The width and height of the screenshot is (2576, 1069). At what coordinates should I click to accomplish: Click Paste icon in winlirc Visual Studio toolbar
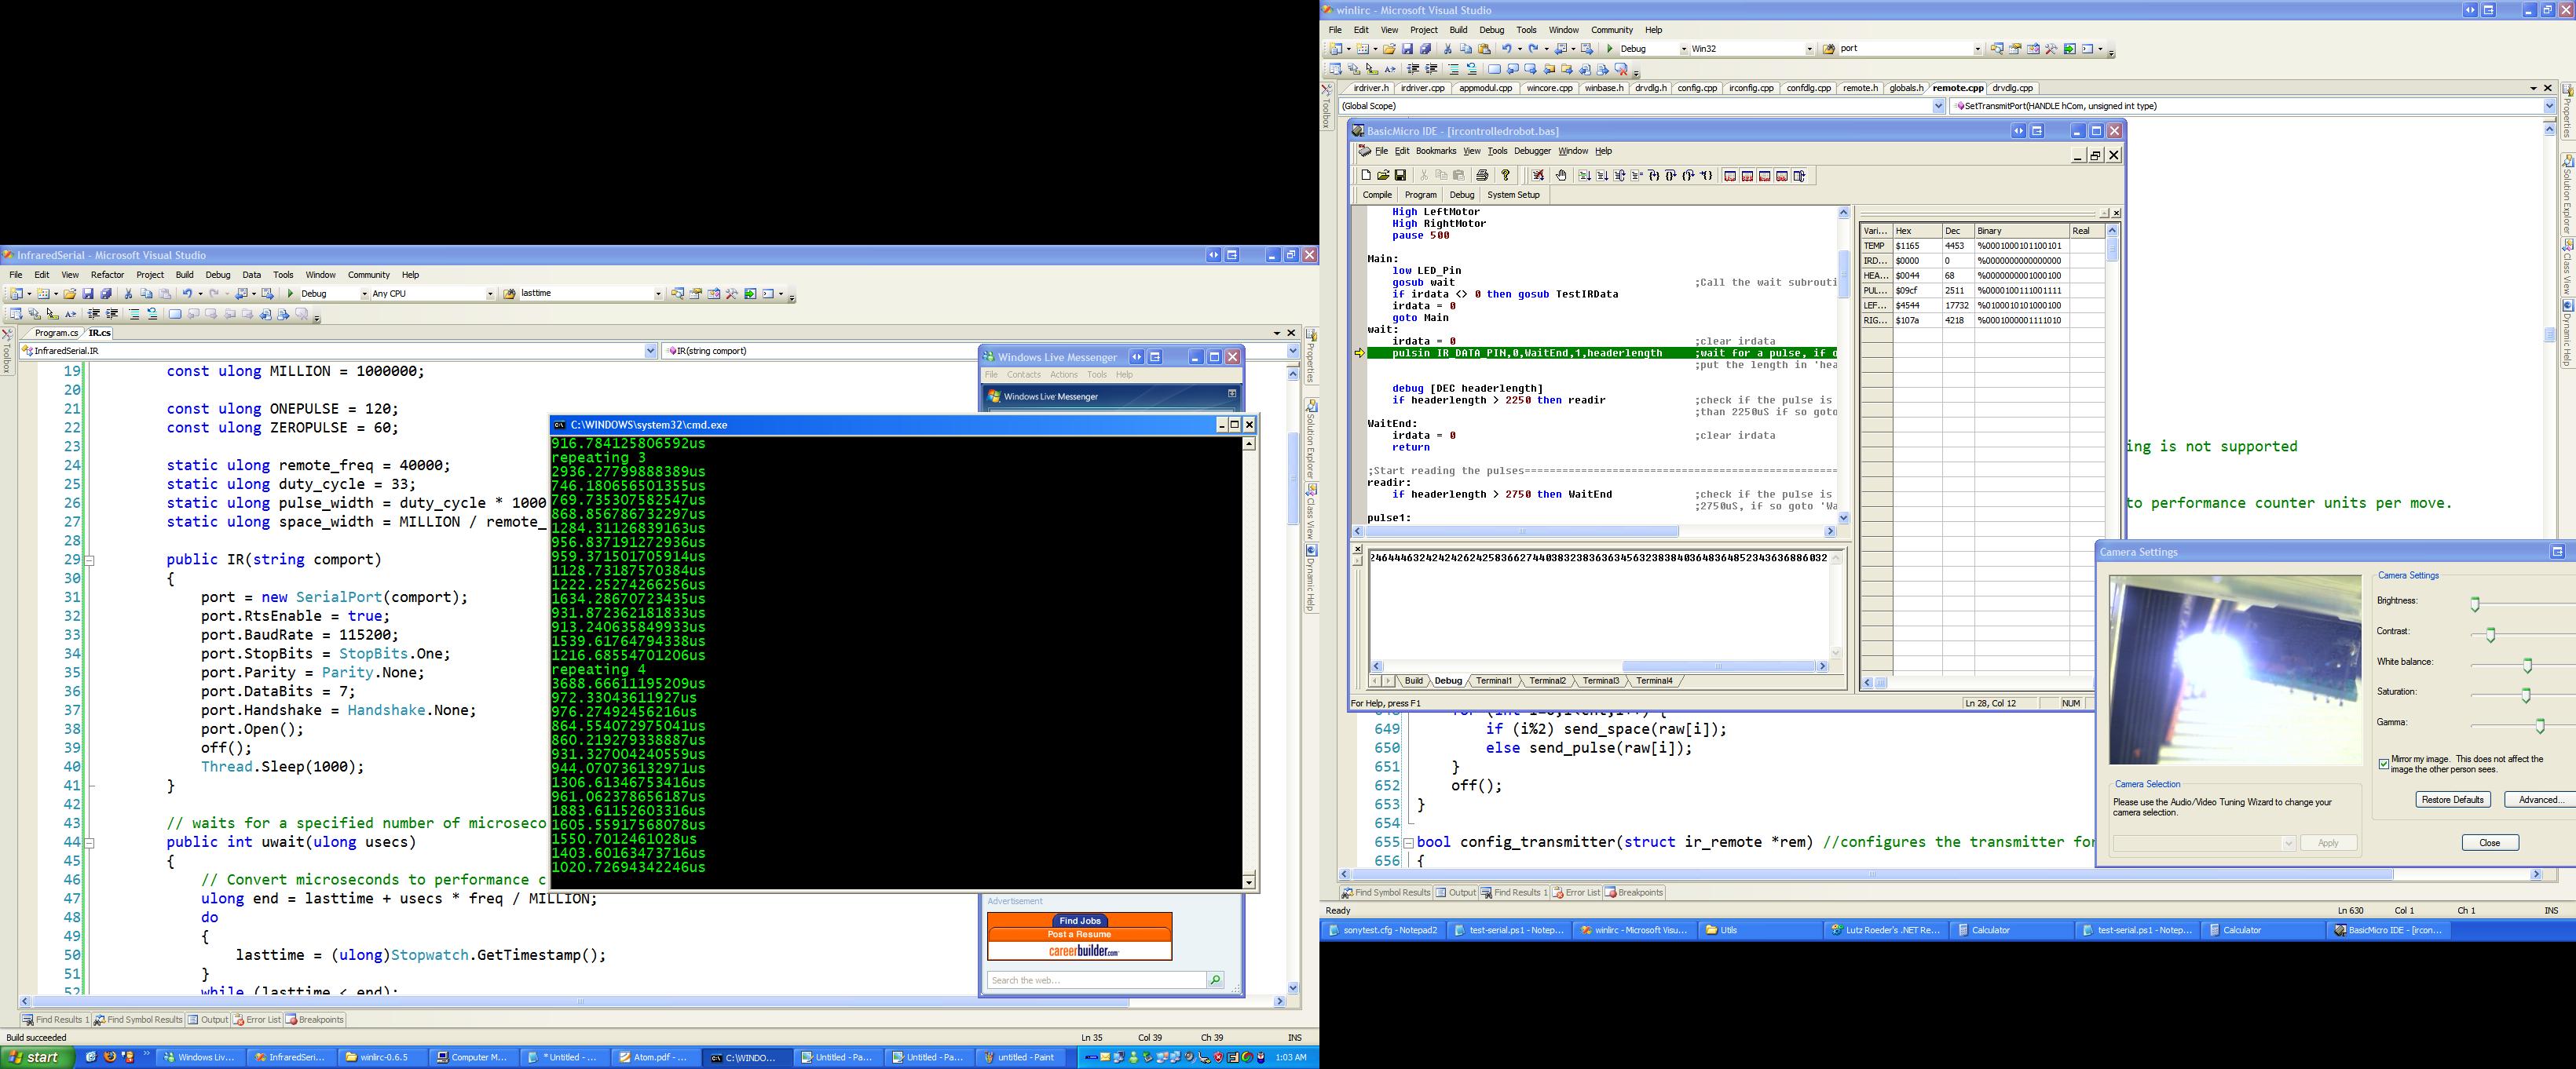click(1485, 49)
